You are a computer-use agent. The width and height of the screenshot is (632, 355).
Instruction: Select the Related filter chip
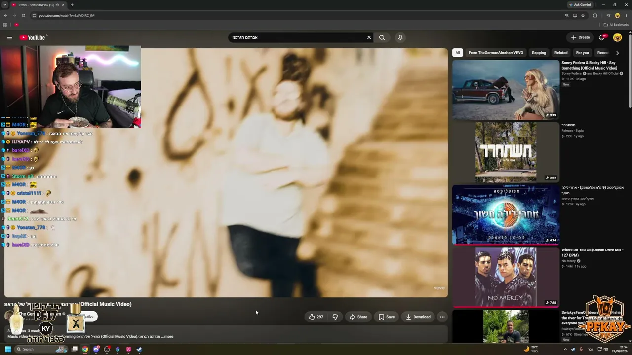[x=561, y=53]
